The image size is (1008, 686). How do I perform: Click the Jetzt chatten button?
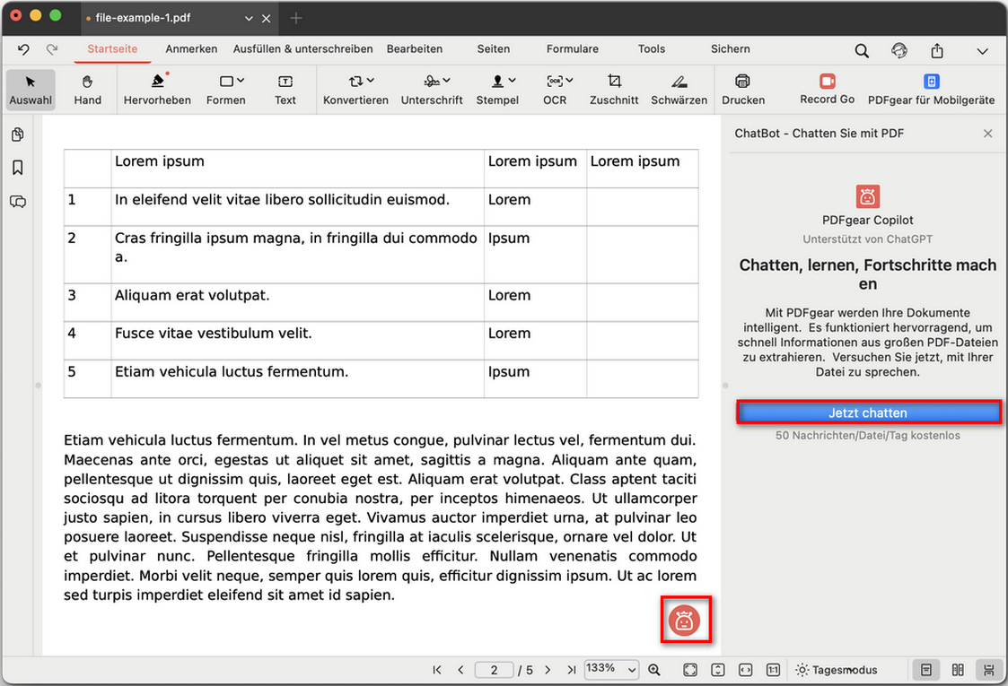pos(868,412)
